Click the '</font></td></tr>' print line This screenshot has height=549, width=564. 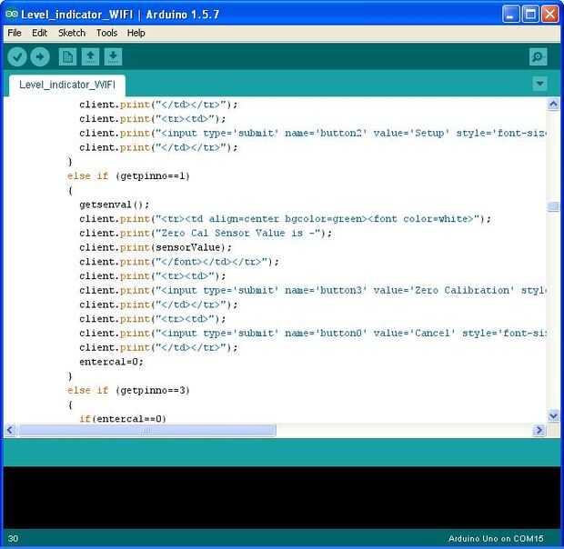coord(179,262)
